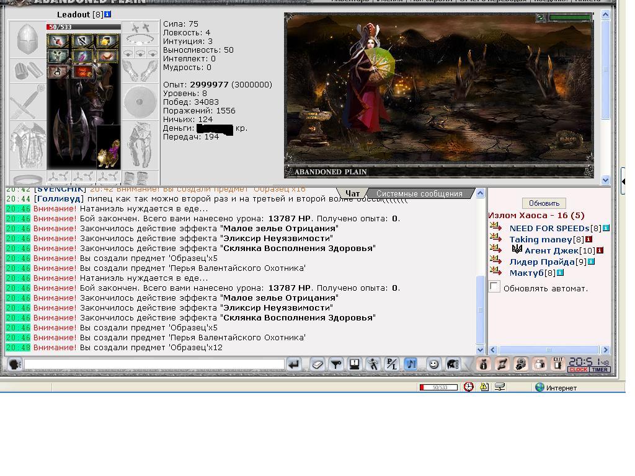Click the EXIT door icon
The height and width of the screenshot is (476, 635).
(558, 364)
